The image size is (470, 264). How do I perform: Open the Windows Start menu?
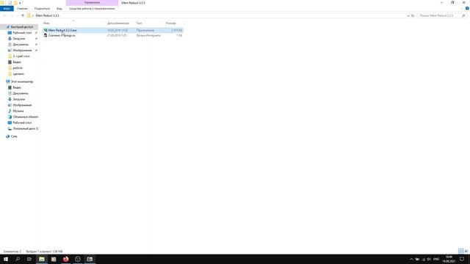[x=6, y=259]
